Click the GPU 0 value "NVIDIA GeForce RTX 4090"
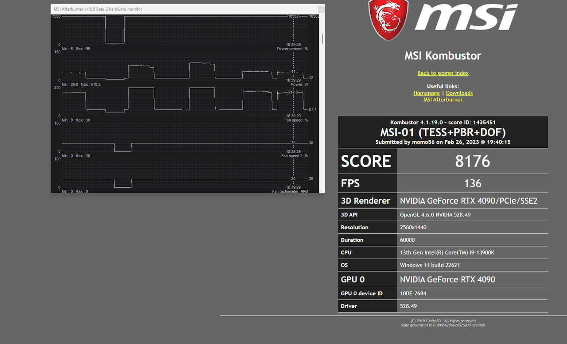Image resolution: width=567 pixels, height=344 pixels. pos(447,279)
